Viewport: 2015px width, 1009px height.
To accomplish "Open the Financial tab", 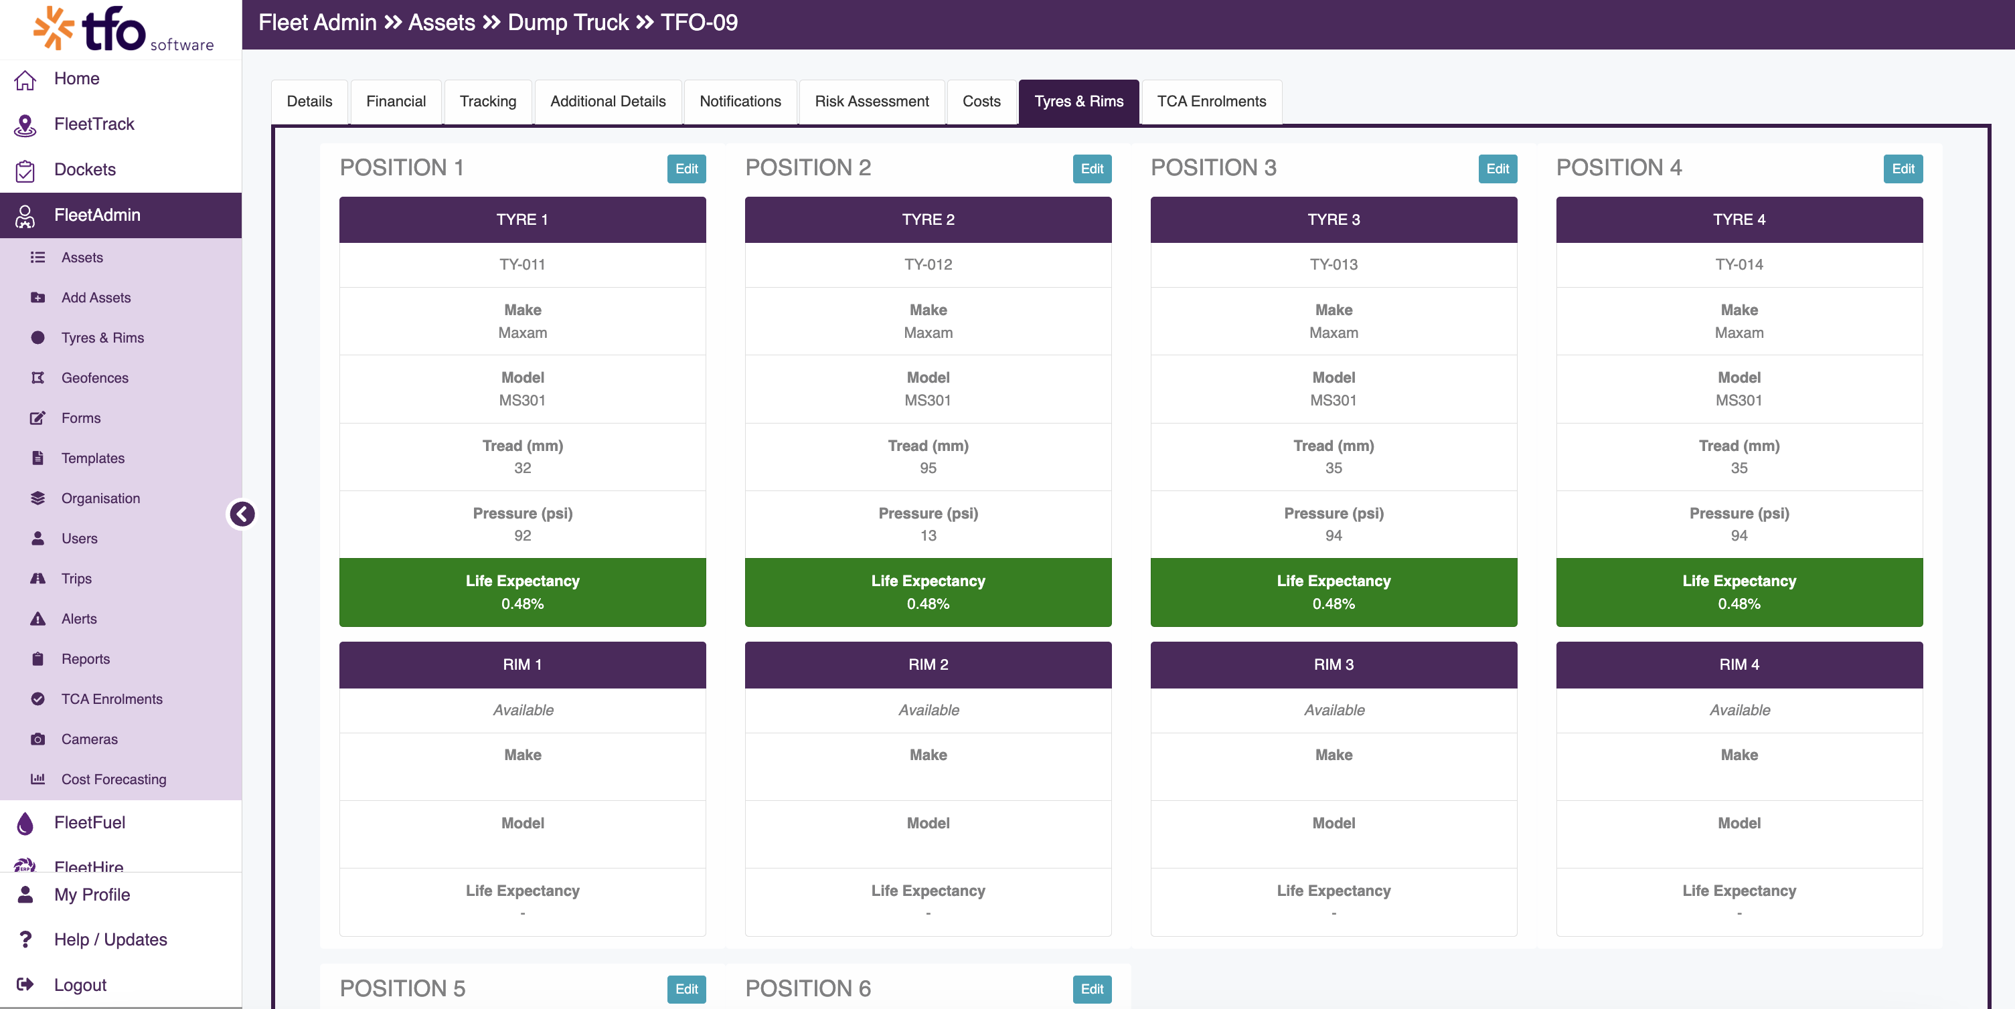I will pyautogui.click(x=396, y=102).
